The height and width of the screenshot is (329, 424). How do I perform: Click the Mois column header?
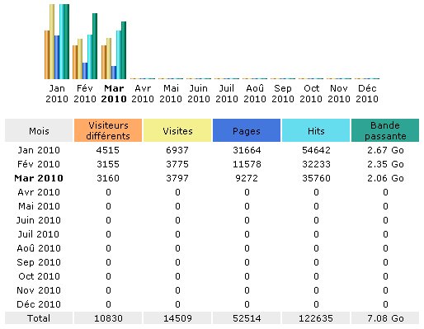(39, 130)
